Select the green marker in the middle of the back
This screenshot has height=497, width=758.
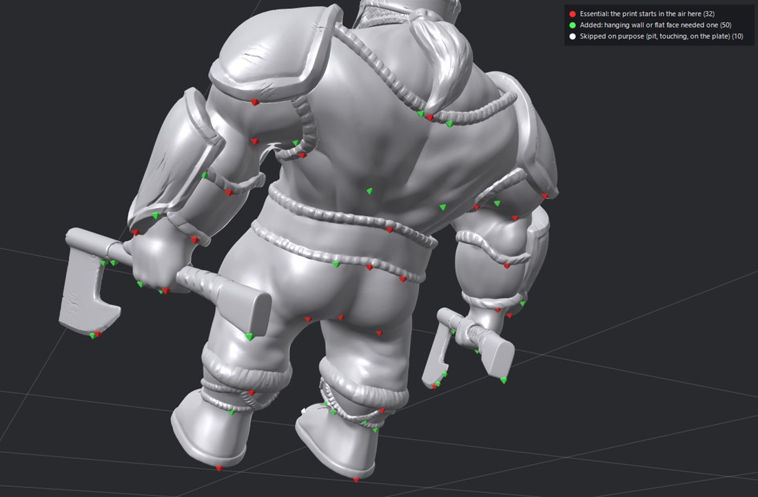(369, 191)
